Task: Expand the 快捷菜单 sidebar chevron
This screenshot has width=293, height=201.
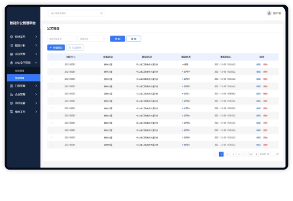Action: (36, 37)
